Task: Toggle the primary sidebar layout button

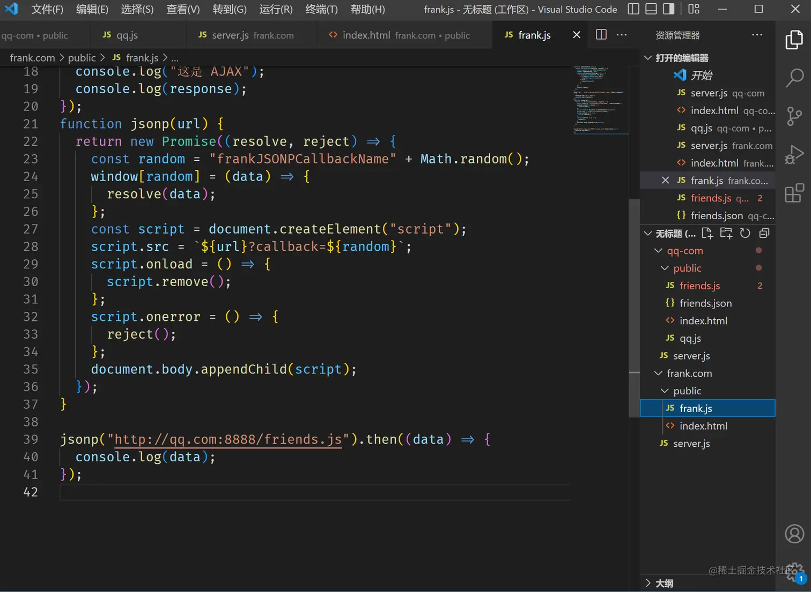Action: pyautogui.click(x=633, y=9)
